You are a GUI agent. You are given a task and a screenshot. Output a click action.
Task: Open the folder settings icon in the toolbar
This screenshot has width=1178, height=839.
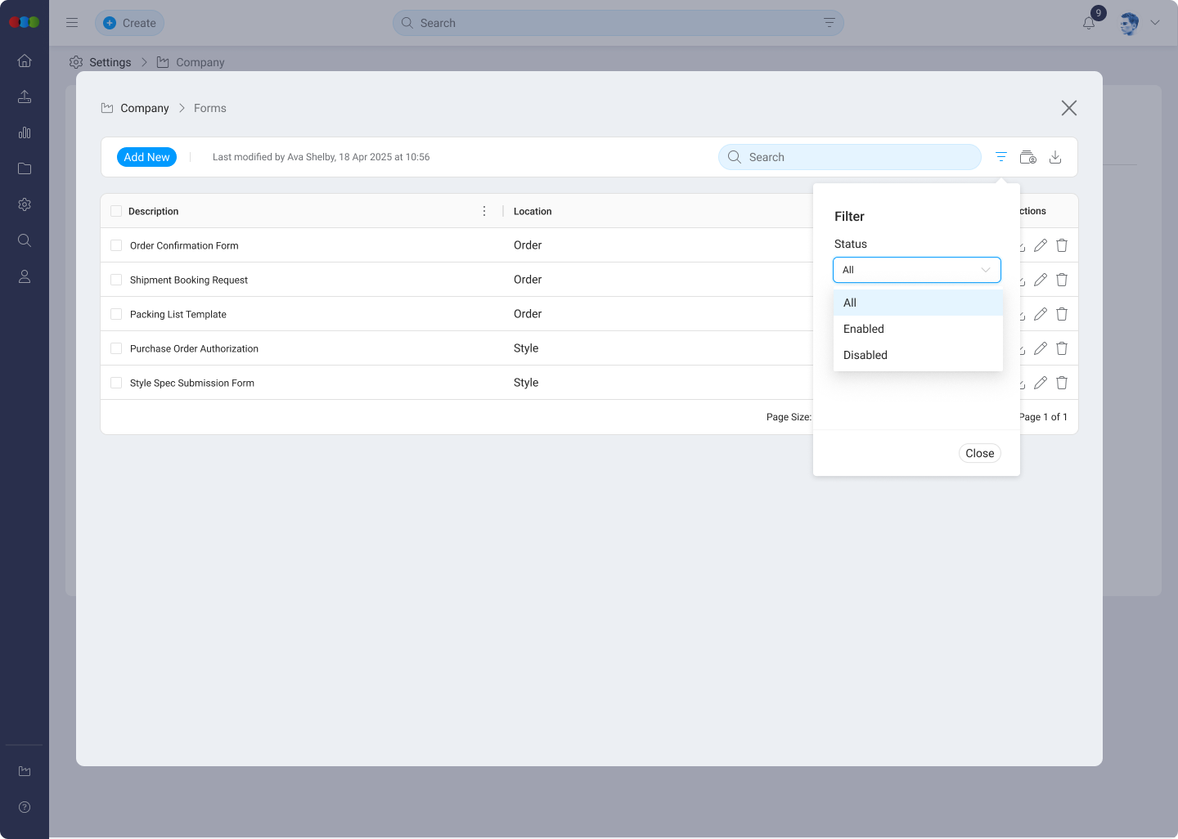1027,157
